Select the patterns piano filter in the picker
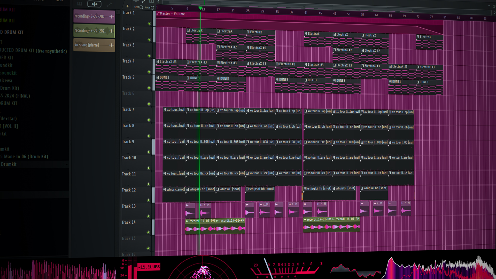The image size is (496, 279). point(80,4)
